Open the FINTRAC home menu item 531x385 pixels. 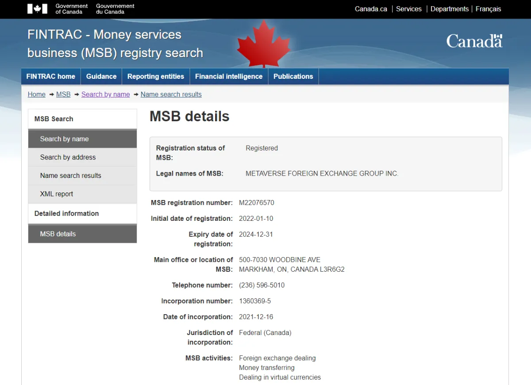[51, 76]
